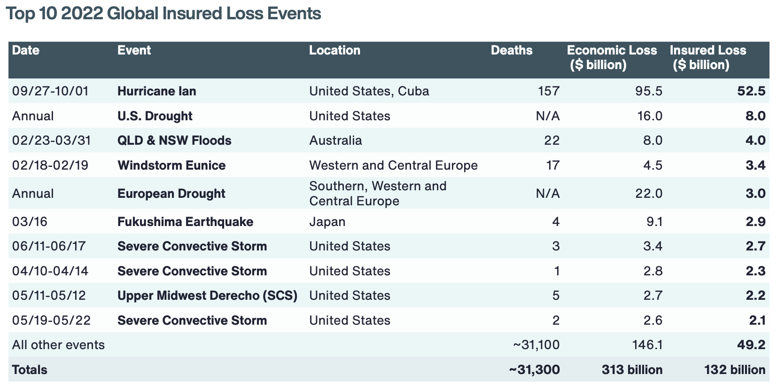Click the Windstorm Eunice entry

coord(171,165)
